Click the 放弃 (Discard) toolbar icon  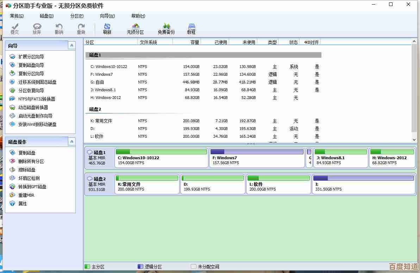click(x=37, y=29)
